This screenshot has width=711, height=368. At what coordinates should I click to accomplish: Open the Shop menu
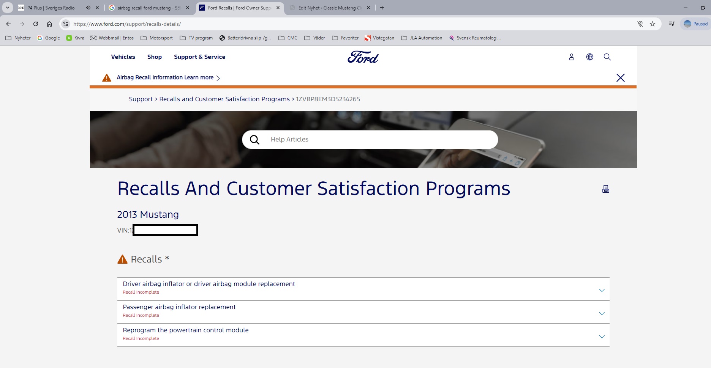point(155,57)
